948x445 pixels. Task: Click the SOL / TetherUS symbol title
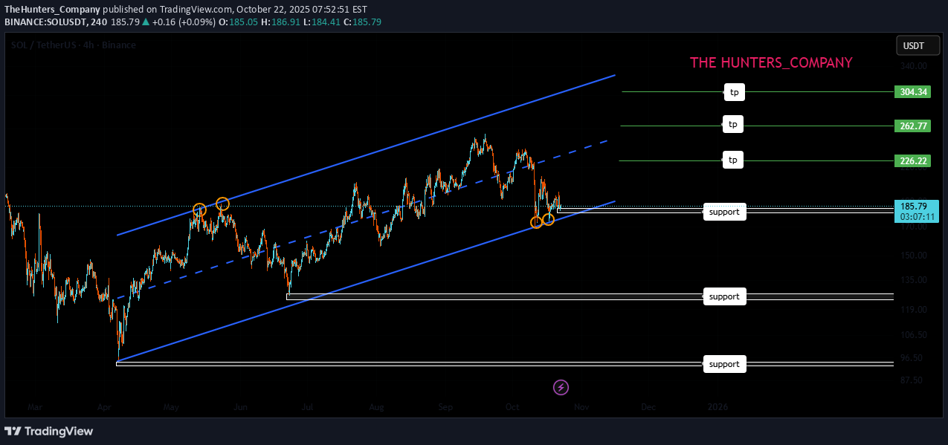[x=74, y=45]
